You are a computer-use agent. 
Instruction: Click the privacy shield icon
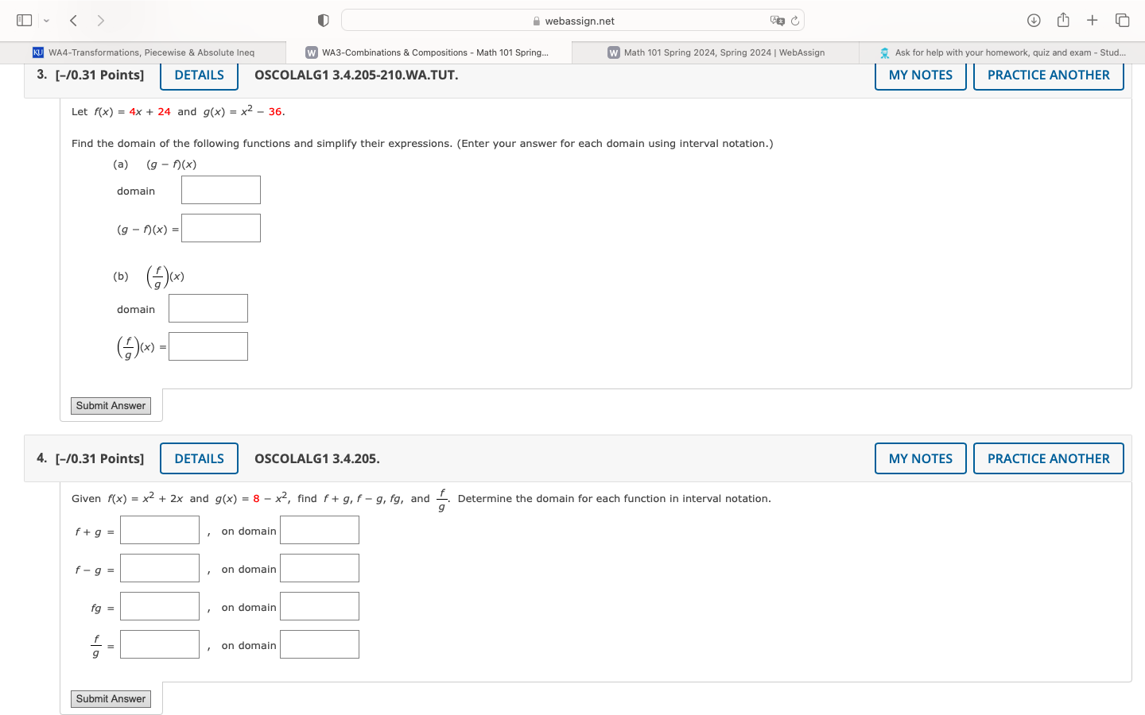coord(323,21)
